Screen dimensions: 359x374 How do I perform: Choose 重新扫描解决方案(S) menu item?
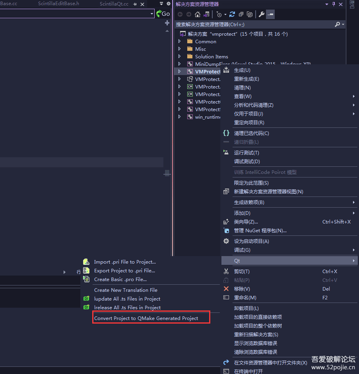click(256, 334)
